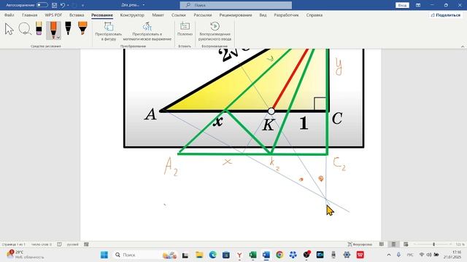Click the page count status indicator
This screenshot has height=262, width=467.
[13, 245]
